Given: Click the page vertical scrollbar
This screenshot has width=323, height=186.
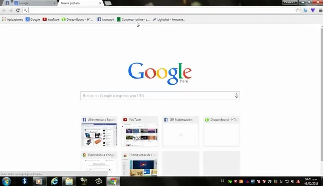Looking at the screenshot, I should tap(322, 94).
